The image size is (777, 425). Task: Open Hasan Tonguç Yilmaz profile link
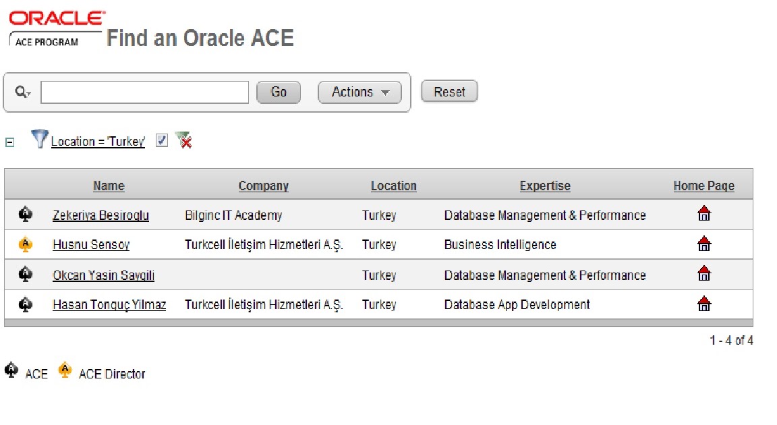tap(109, 305)
